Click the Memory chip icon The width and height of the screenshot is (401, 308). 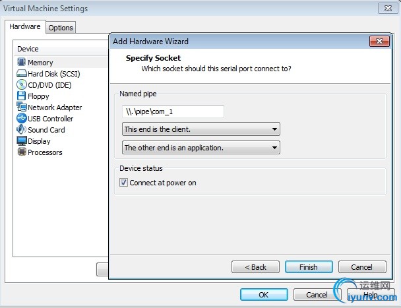22,62
